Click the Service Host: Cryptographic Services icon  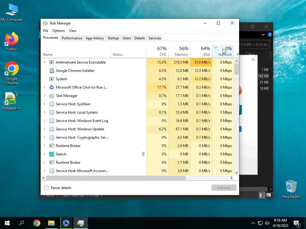pos(51,137)
